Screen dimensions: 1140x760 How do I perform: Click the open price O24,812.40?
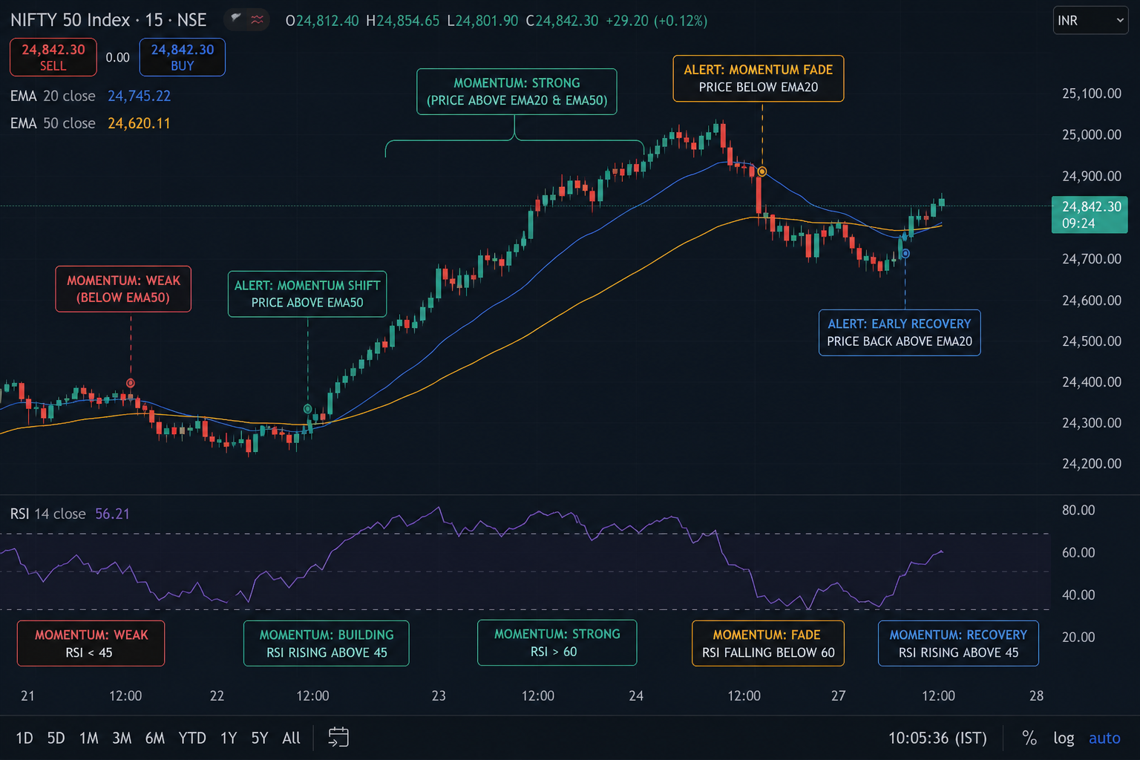[322, 21]
